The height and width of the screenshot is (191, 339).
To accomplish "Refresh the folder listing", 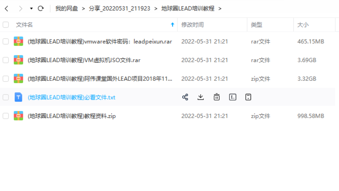I will coord(40,9).
